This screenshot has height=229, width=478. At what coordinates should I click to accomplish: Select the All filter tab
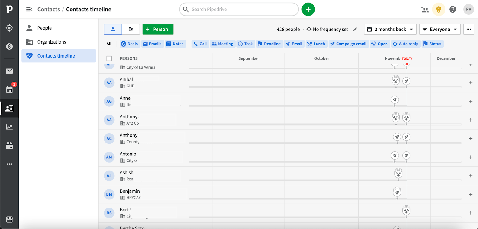pyautogui.click(x=109, y=44)
